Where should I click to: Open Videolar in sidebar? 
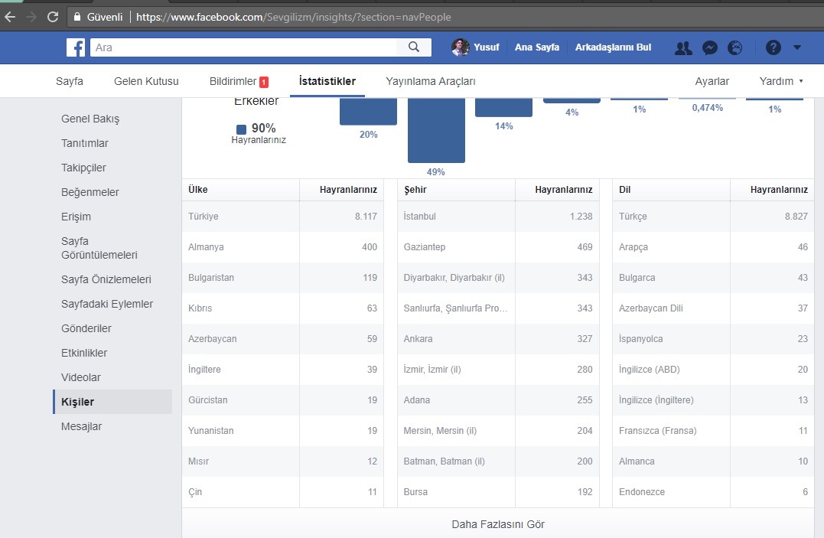(80, 377)
